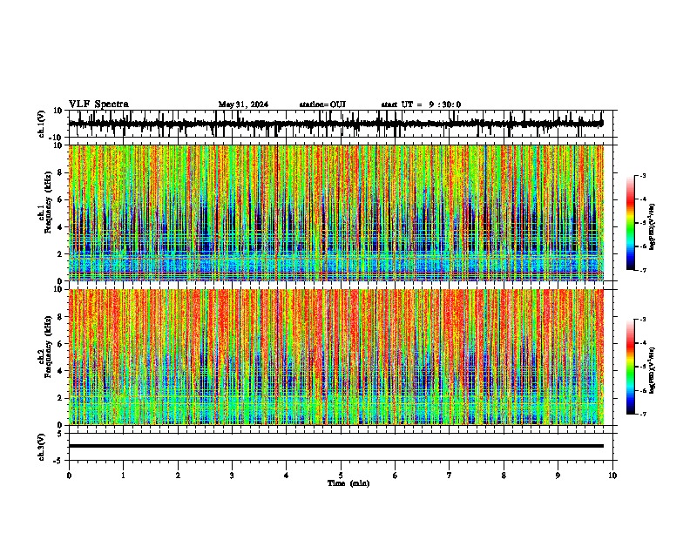Click the '0' tick on the time axis

tap(69, 476)
